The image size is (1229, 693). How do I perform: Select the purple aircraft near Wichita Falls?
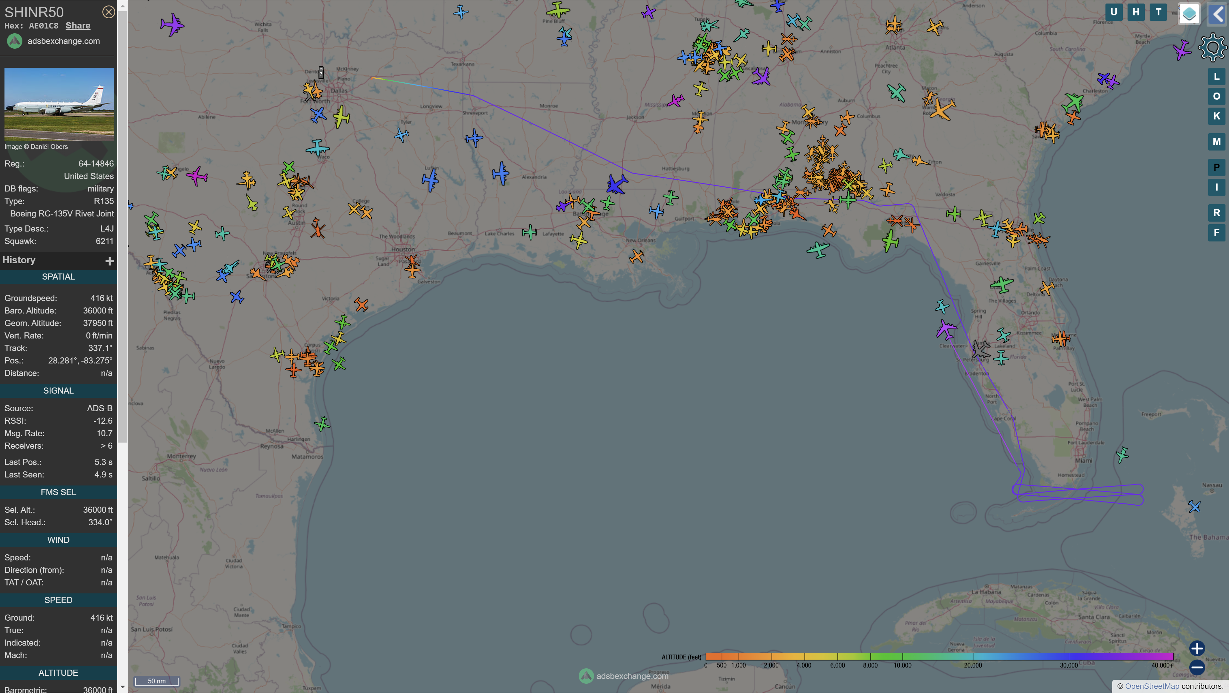click(x=172, y=24)
